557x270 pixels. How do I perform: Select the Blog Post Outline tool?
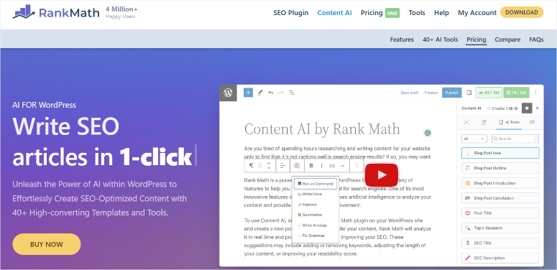click(x=500, y=168)
